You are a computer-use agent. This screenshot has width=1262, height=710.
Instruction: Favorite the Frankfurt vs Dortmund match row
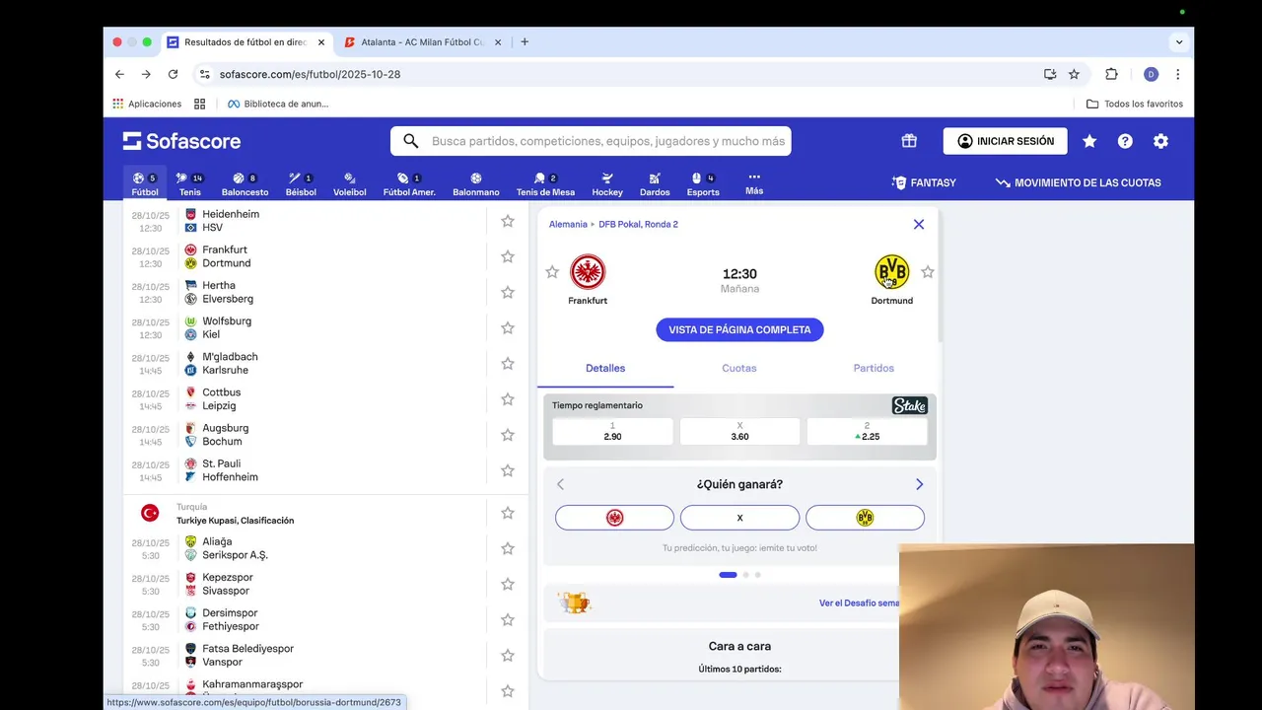tap(508, 256)
